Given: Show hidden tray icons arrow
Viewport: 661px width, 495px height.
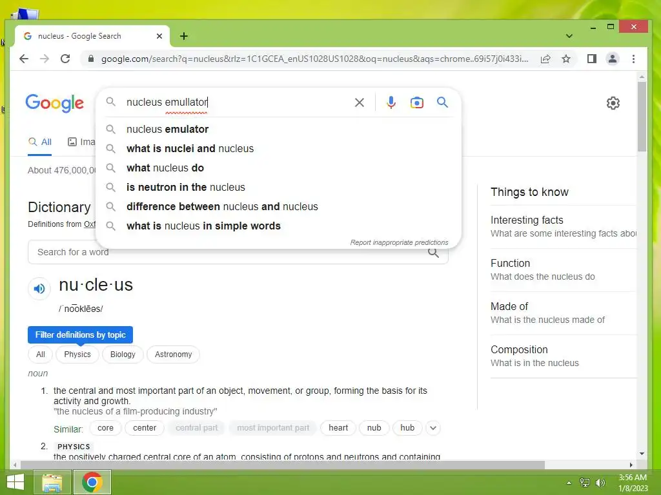Looking at the screenshot, I should 569,483.
